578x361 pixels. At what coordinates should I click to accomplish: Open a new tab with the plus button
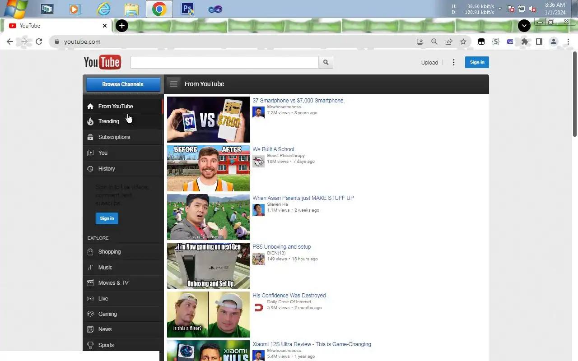click(x=121, y=26)
